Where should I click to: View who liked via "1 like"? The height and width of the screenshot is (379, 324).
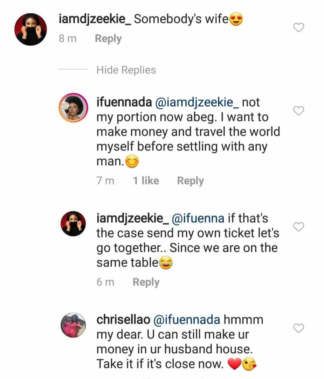(146, 181)
